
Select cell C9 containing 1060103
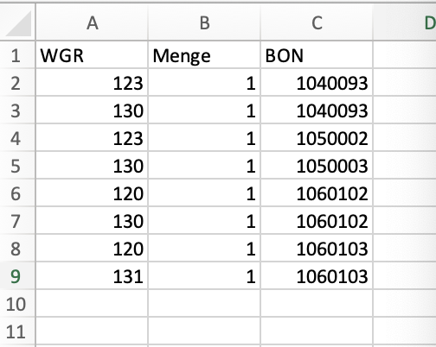(317, 276)
